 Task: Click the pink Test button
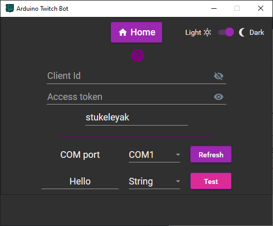coord(211,181)
